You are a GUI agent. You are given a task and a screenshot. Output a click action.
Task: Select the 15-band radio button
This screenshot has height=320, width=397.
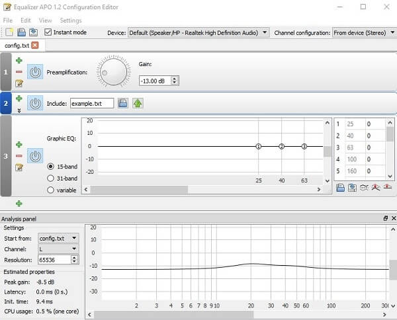[x=51, y=167]
